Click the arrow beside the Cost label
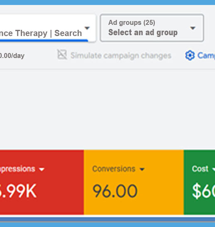This screenshot has width=215, height=227. [214, 169]
